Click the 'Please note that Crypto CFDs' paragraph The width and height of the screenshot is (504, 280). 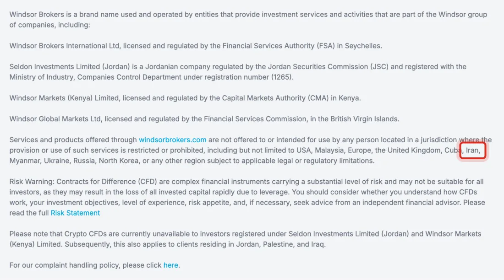(x=245, y=239)
